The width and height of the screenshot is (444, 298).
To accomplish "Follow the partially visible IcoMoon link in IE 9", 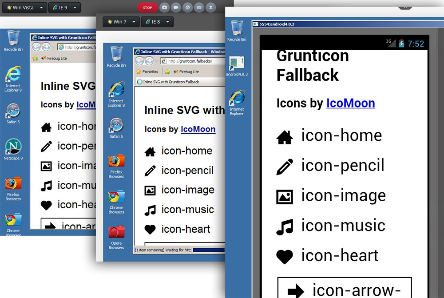I will (86, 104).
